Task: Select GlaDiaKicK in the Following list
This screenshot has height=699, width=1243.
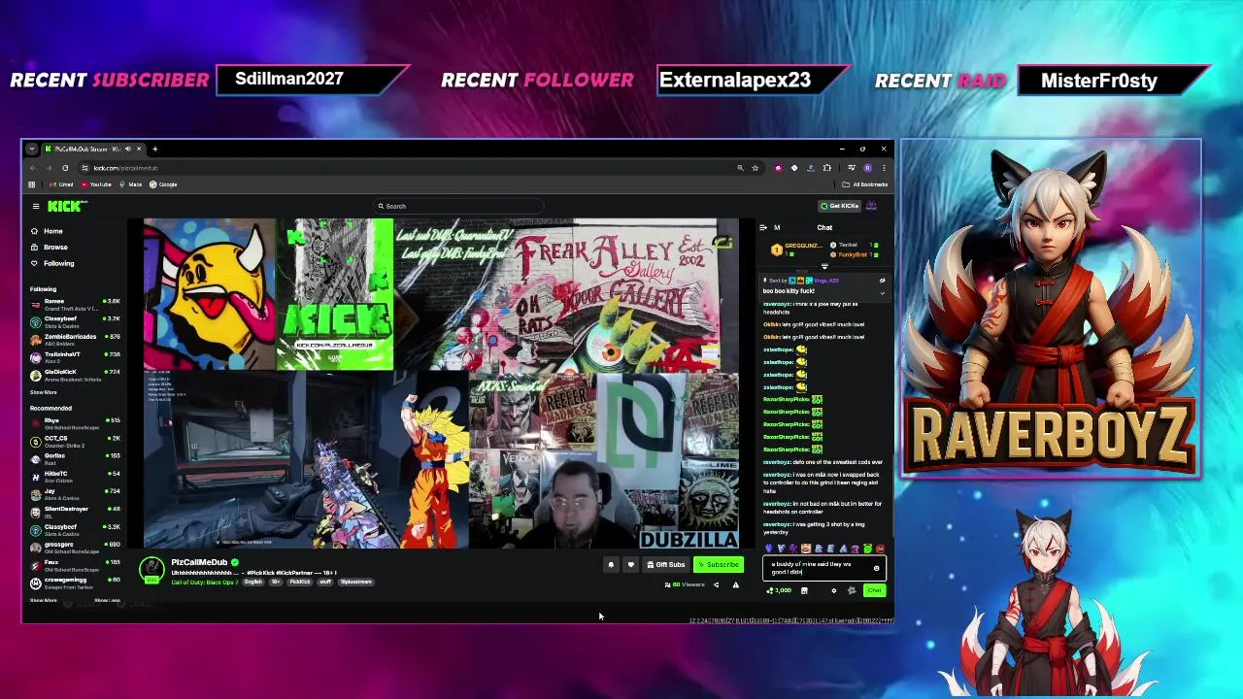Action: tap(76, 375)
